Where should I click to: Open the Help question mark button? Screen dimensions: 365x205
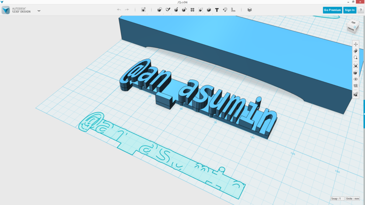[x=360, y=10]
